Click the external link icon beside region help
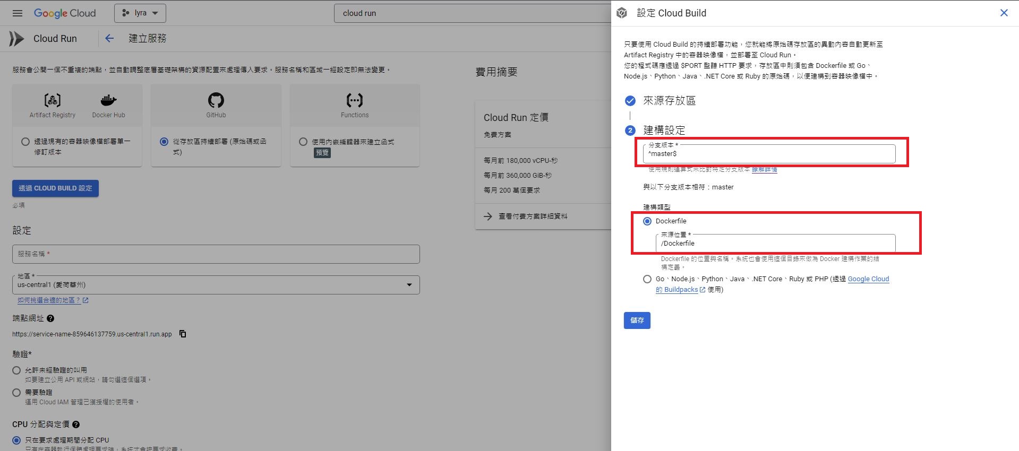The height and width of the screenshot is (451, 1019). coord(85,300)
